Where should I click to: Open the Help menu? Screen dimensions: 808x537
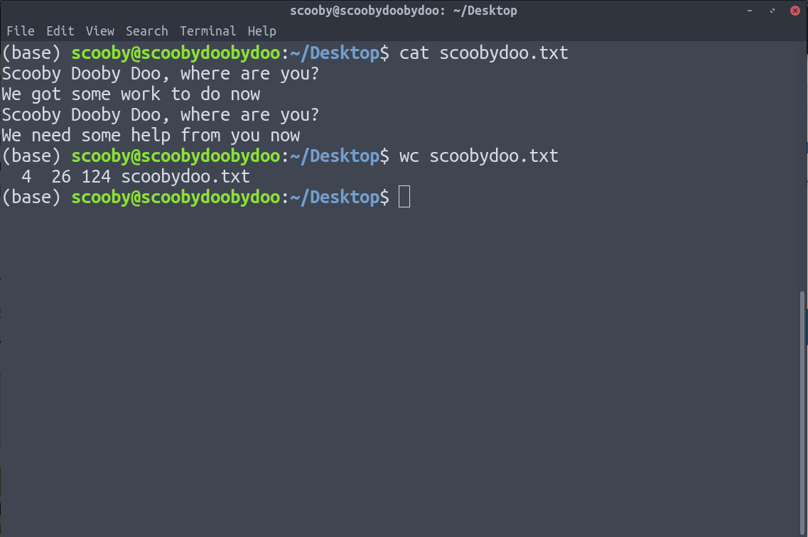(x=262, y=31)
